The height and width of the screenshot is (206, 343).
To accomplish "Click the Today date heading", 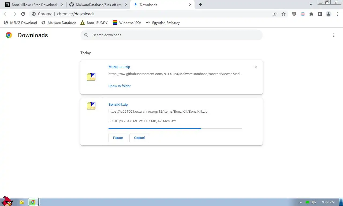I will click(85, 53).
